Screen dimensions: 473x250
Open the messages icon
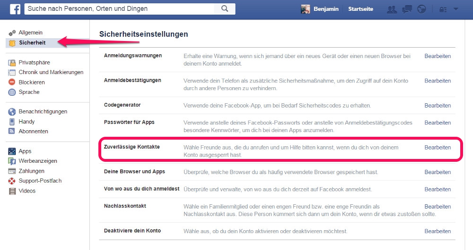pyautogui.click(x=407, y=9)
